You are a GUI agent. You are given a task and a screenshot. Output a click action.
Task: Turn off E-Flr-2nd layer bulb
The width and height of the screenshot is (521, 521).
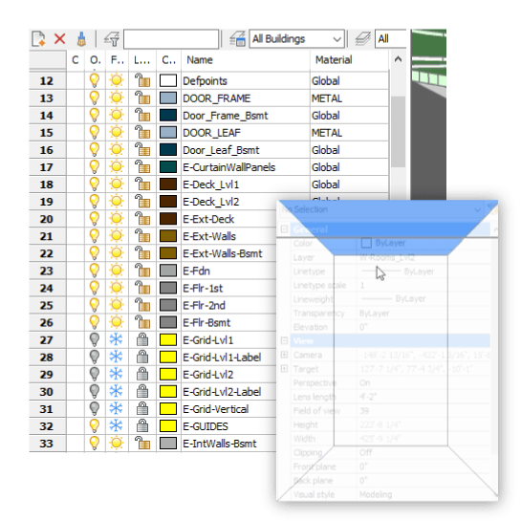coord(95,305)
